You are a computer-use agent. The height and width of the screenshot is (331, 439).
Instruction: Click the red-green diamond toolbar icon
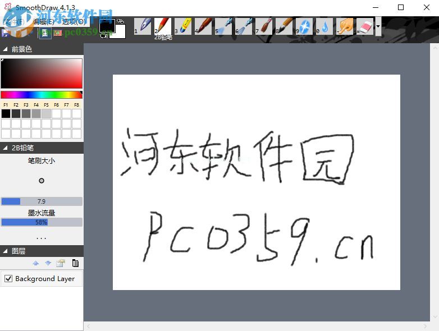pos(58,33)
